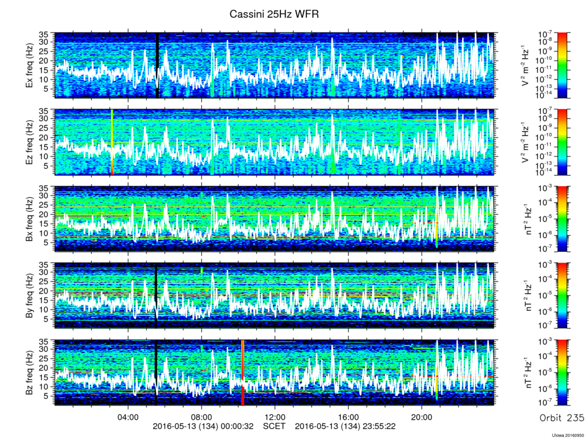
Task: Click the Bz panel color scale bar
Action: tap(562, 372)
